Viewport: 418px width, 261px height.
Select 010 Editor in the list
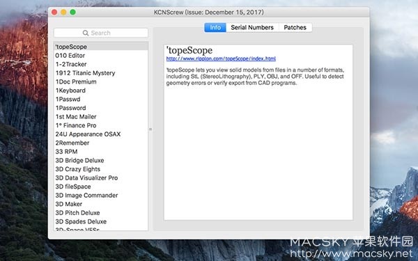[101, 56]
